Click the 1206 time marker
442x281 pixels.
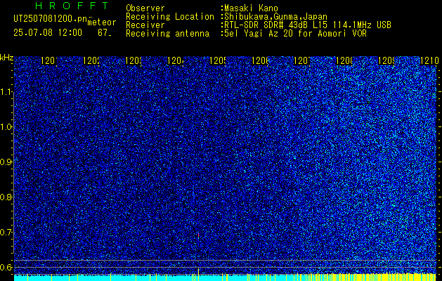pos(259,60)
